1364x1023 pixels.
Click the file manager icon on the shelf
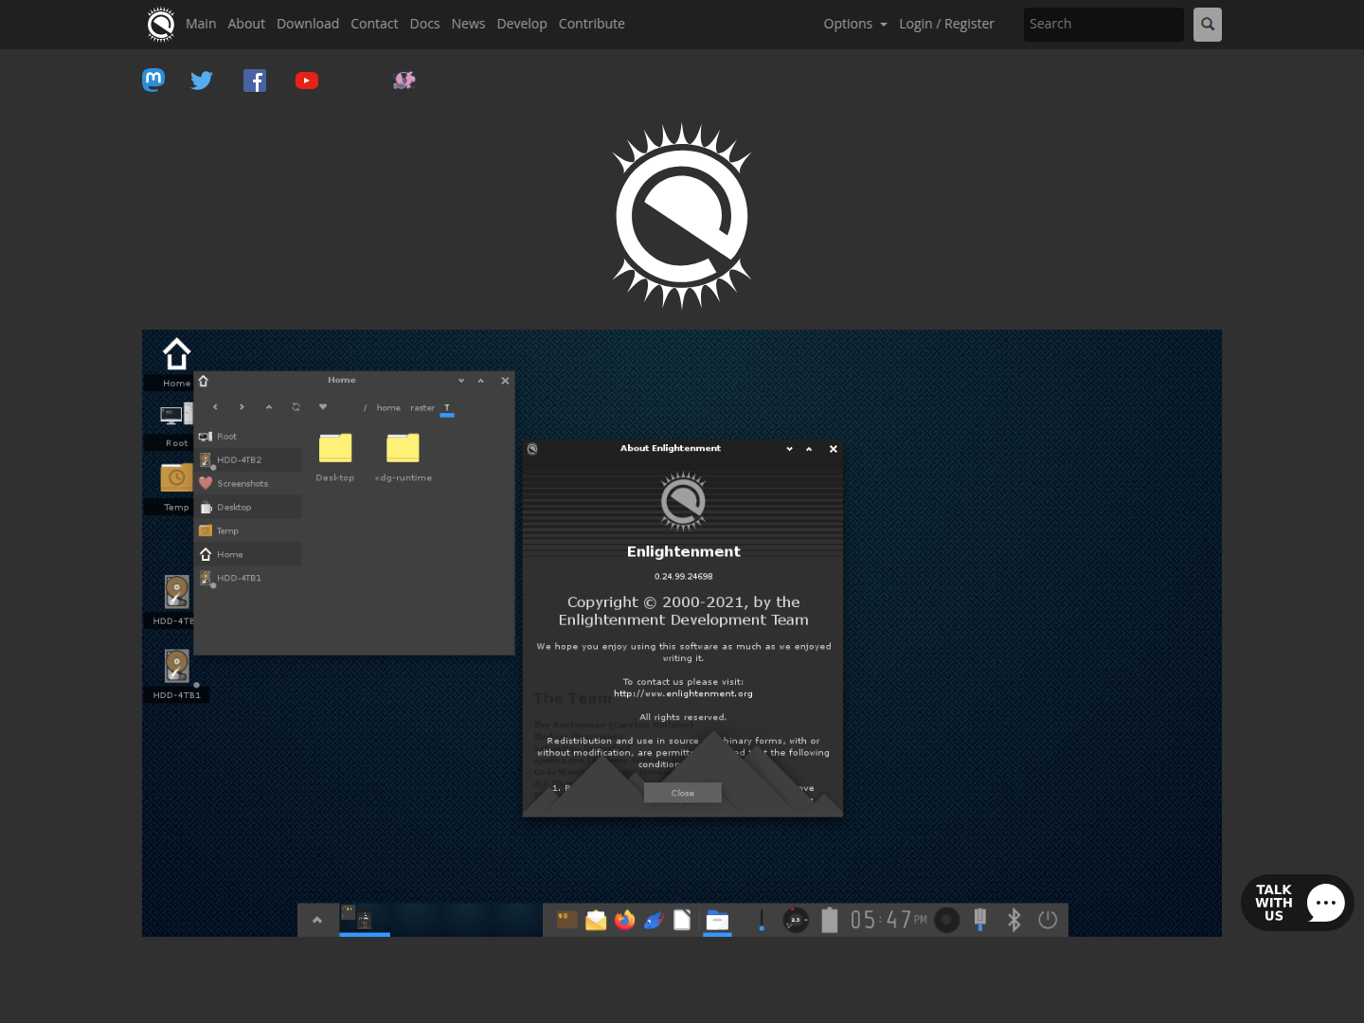pos(718,921)
